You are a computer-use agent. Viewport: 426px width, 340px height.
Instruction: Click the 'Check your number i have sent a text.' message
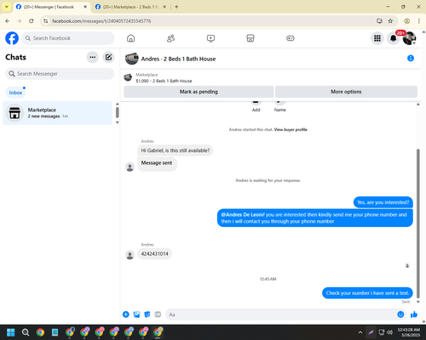(x=367, y=293)
